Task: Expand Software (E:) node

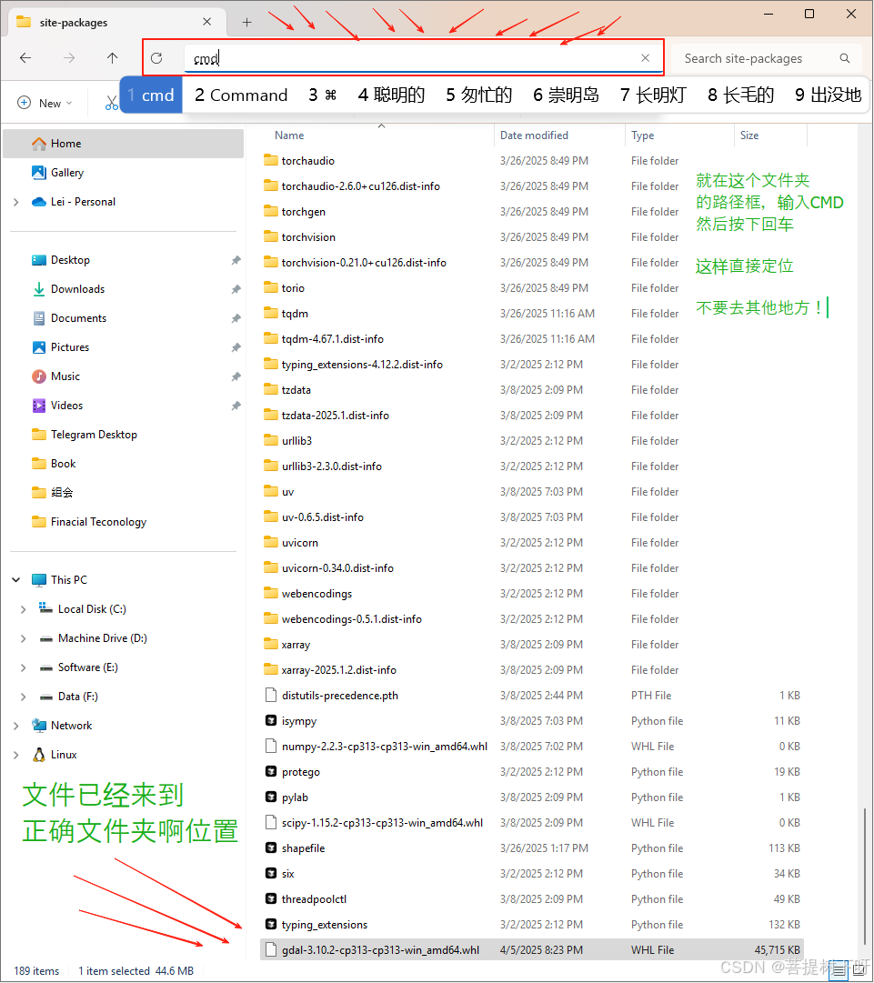Action: (24, 667)
